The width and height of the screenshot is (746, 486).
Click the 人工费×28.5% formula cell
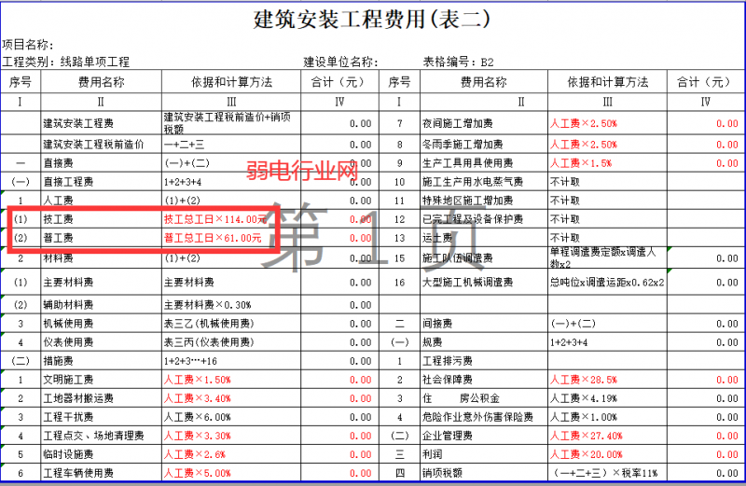[x=584, y=380]
